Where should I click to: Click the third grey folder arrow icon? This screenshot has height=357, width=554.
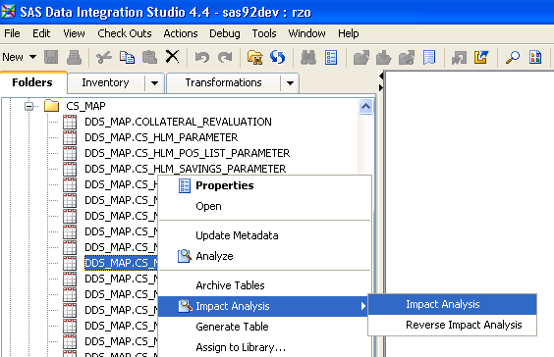pos(407,57)
